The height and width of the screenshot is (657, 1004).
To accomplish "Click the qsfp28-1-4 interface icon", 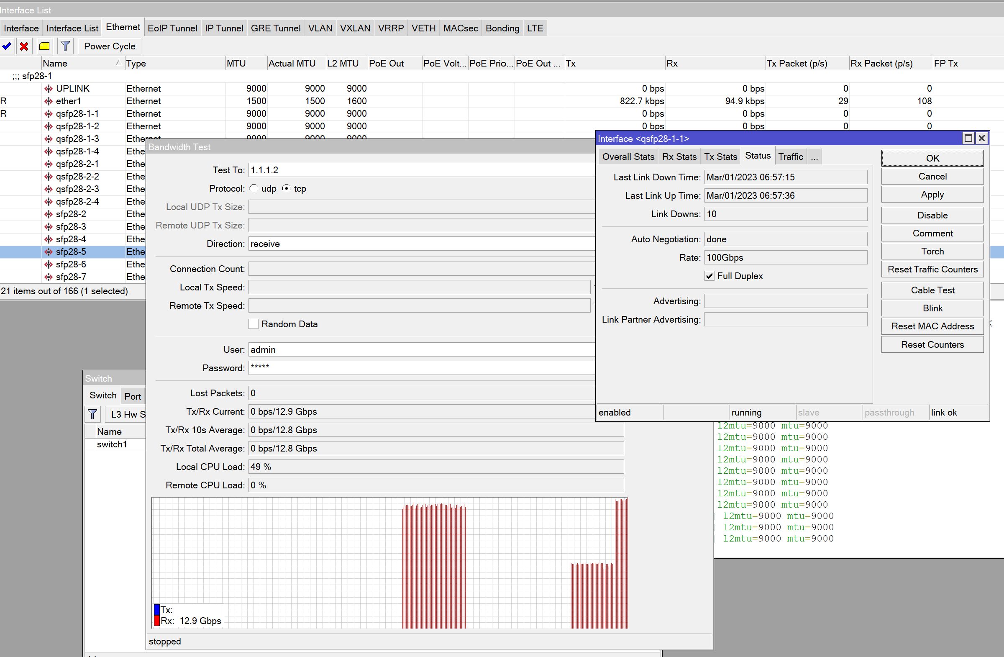I will coord(49,151).
